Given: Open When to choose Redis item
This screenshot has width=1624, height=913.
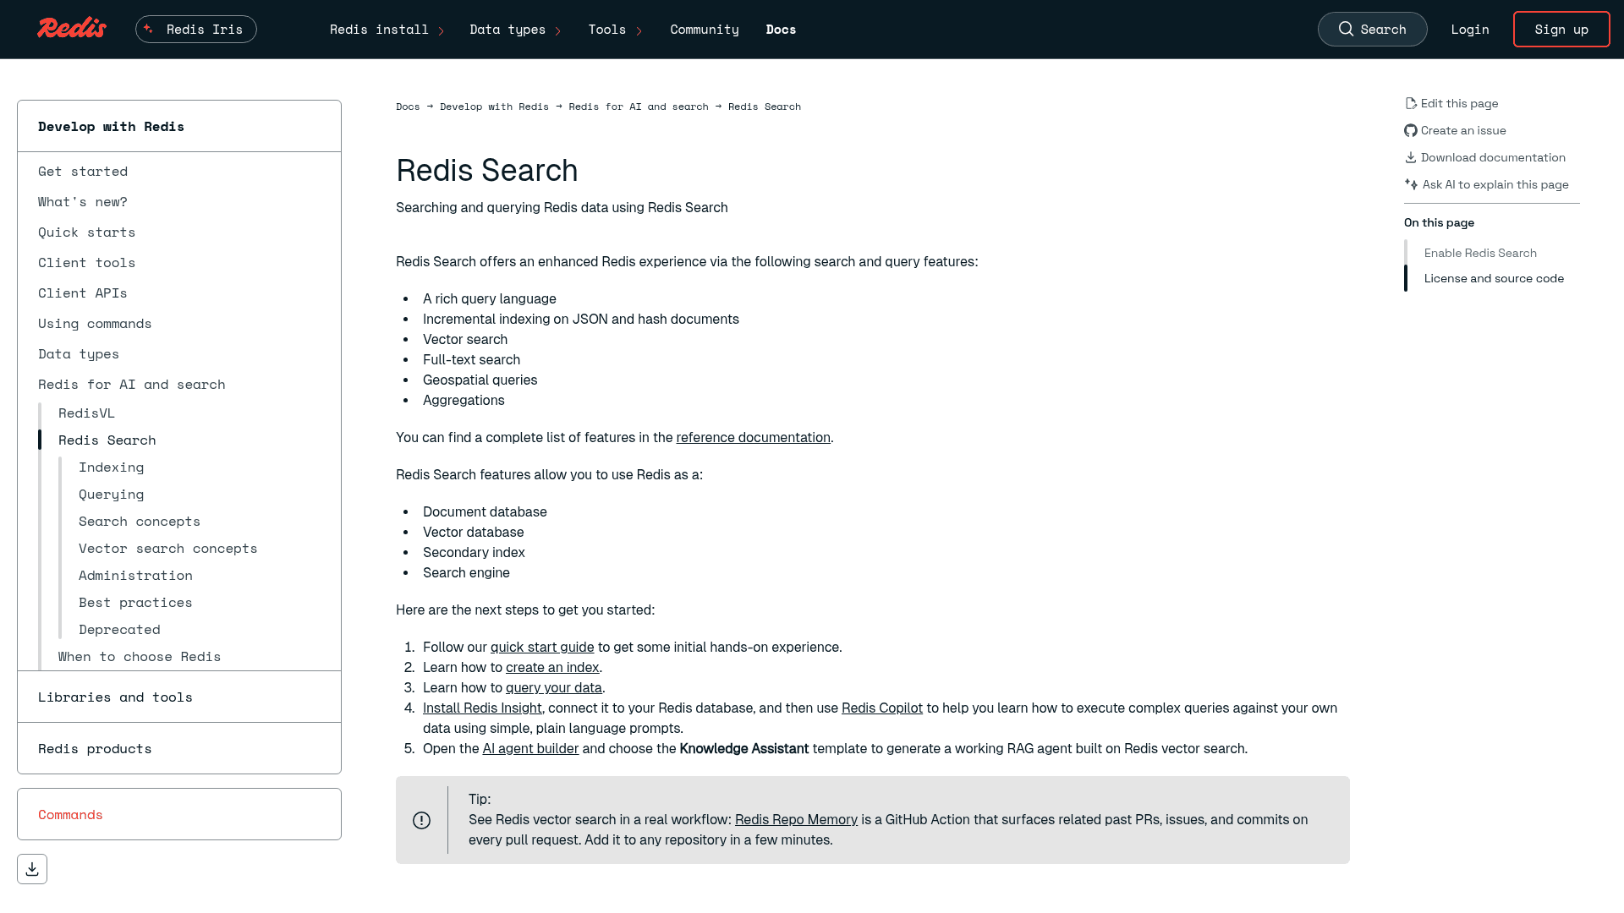Looking at the screenshot, I should point(140,656).
